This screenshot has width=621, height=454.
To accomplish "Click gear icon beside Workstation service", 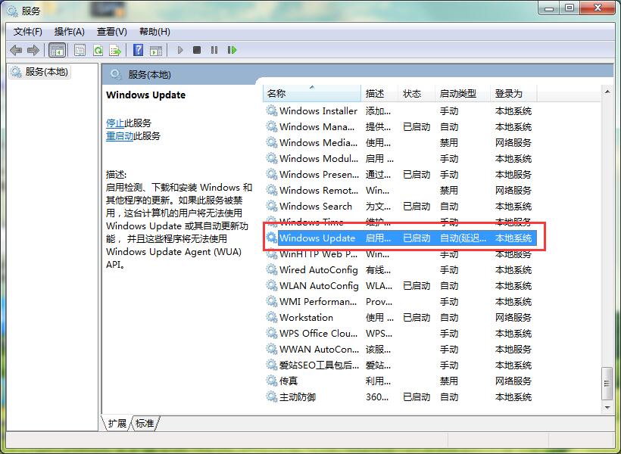I will [272, 317].
